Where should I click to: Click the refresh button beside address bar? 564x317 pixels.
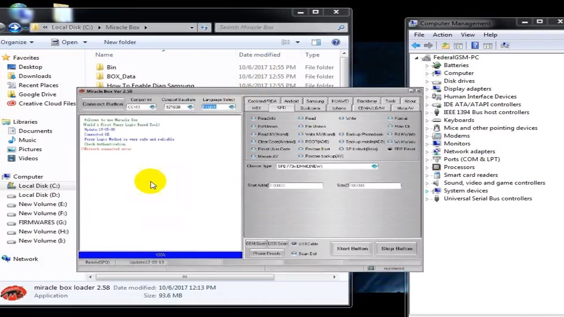(204, 27)
